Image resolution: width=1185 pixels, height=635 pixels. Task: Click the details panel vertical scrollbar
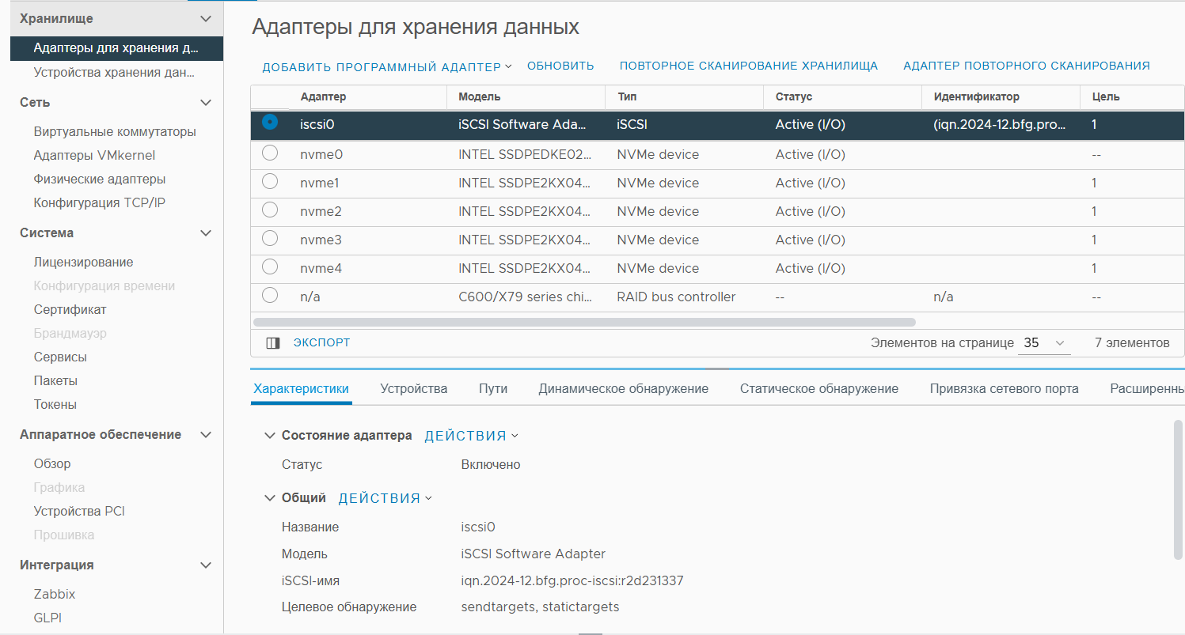1178,489
